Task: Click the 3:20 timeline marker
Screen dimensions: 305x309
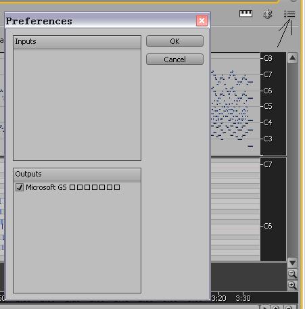Action: pyautogui.click(x=218, y=298)
